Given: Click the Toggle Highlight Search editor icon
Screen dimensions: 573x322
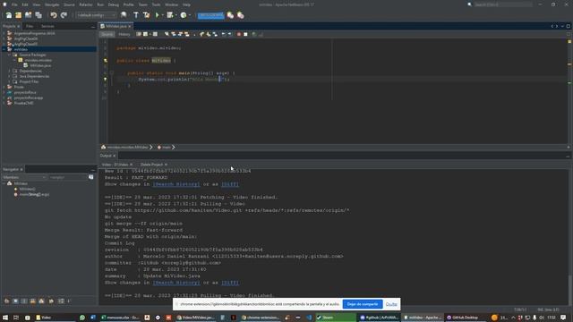Looking at the screenshot, I should [x=187, y=34].
